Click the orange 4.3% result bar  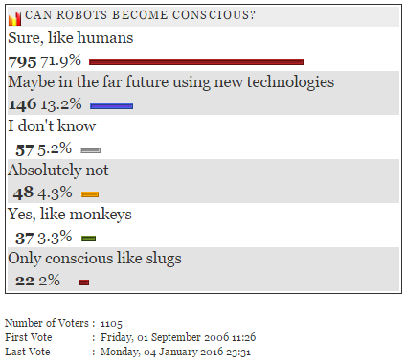click(x=90, y=194)
